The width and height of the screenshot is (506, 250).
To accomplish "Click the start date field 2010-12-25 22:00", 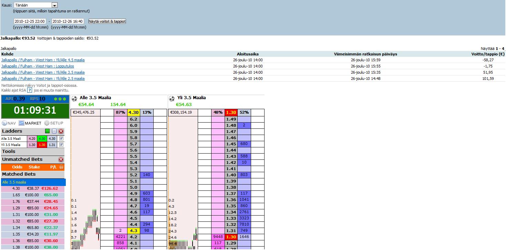I will 30,21.
